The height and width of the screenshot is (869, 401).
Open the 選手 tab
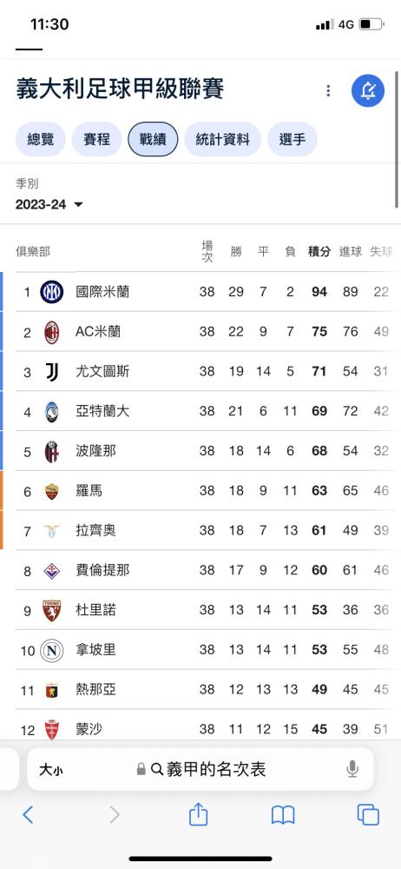tap(293, 139)
